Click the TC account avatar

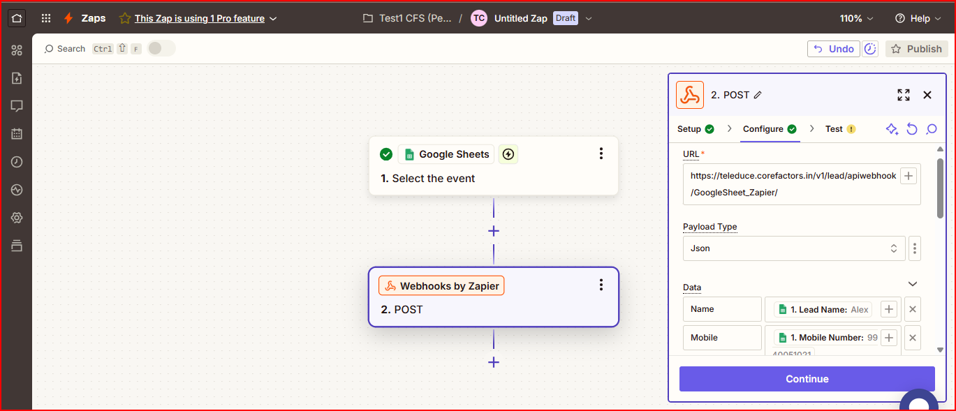point(479,19)
